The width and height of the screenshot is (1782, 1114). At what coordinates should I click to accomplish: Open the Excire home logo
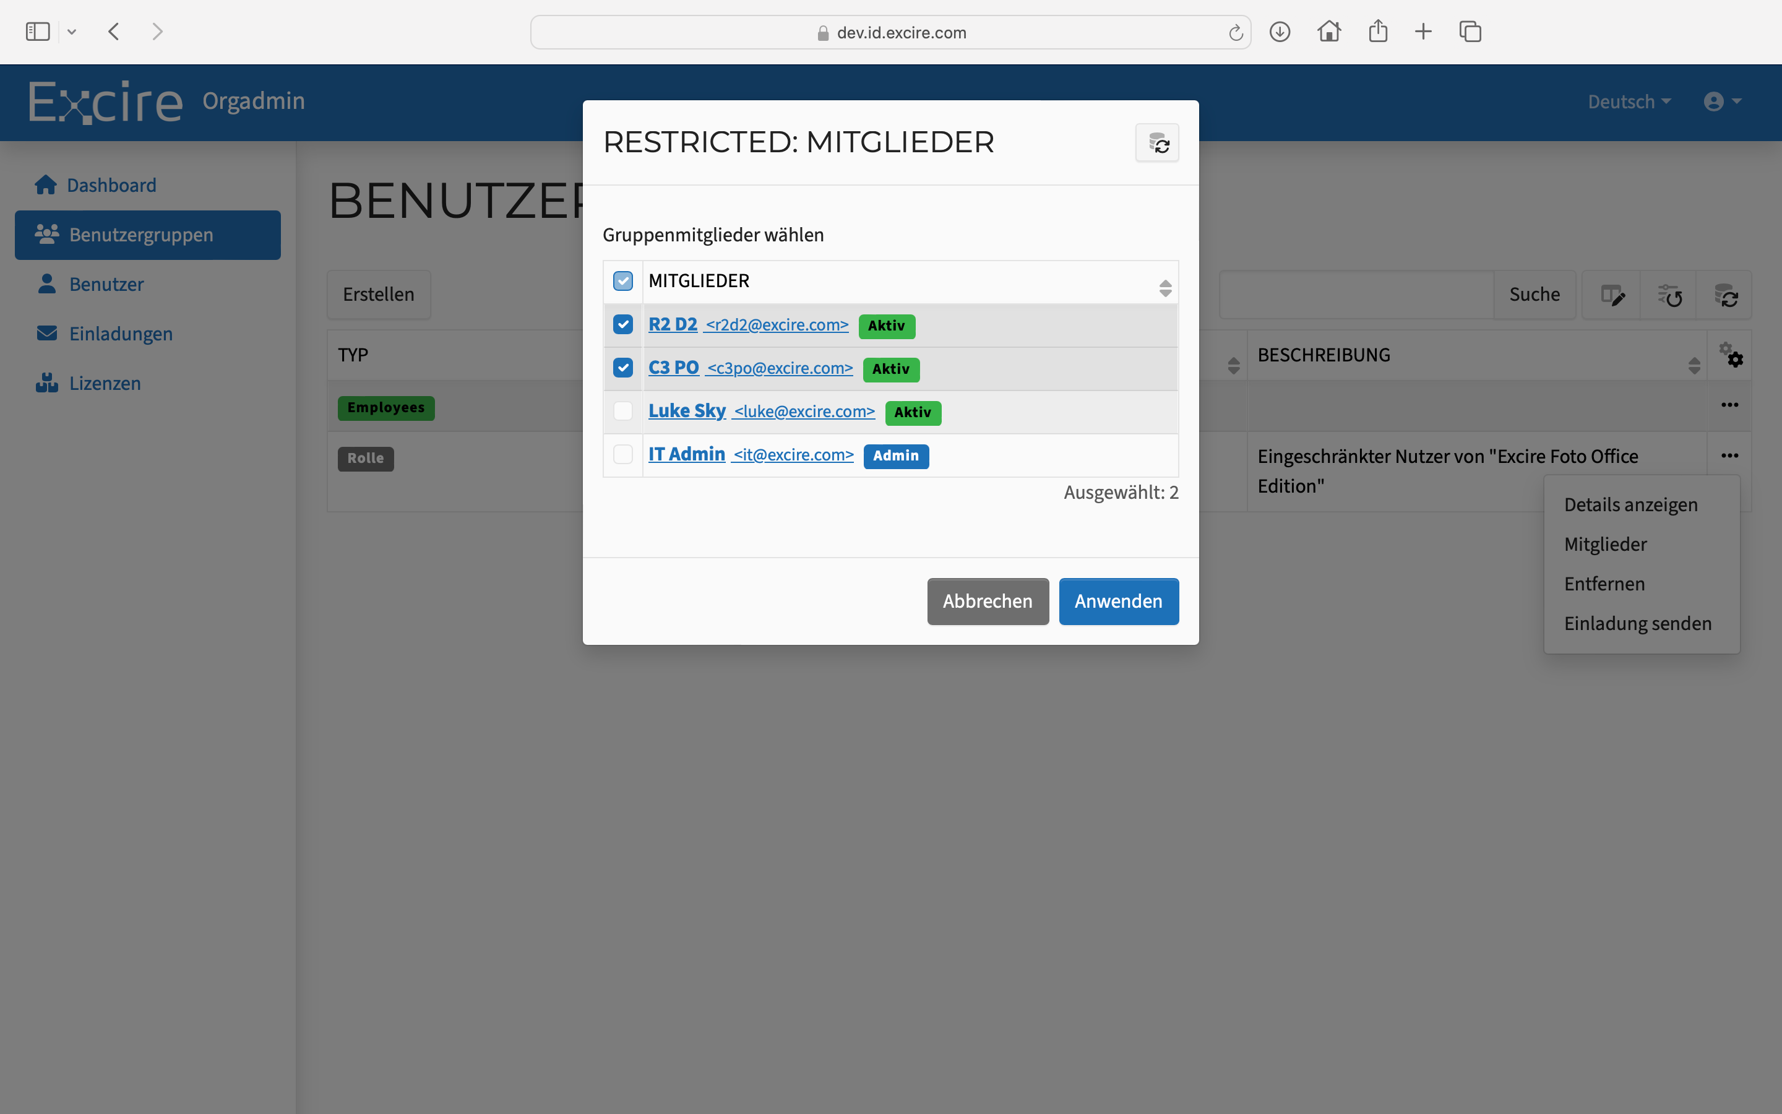coord(105,101)
